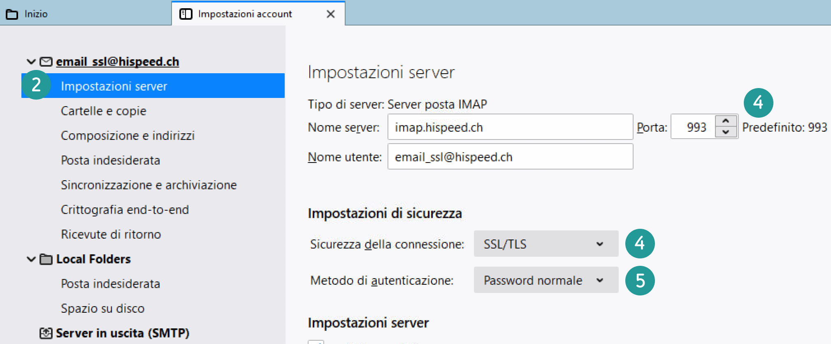Click the Impostazioni di sicurezza heading

385,213
